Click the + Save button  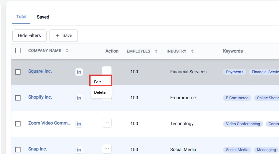click(x=63, y=36)
